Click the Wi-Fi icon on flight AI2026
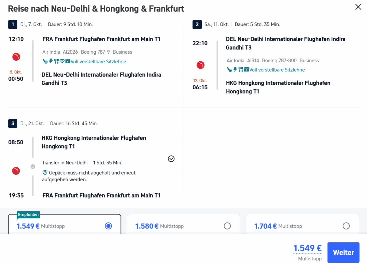The height and width of the screenshot is (264, 367). point(62,61)
